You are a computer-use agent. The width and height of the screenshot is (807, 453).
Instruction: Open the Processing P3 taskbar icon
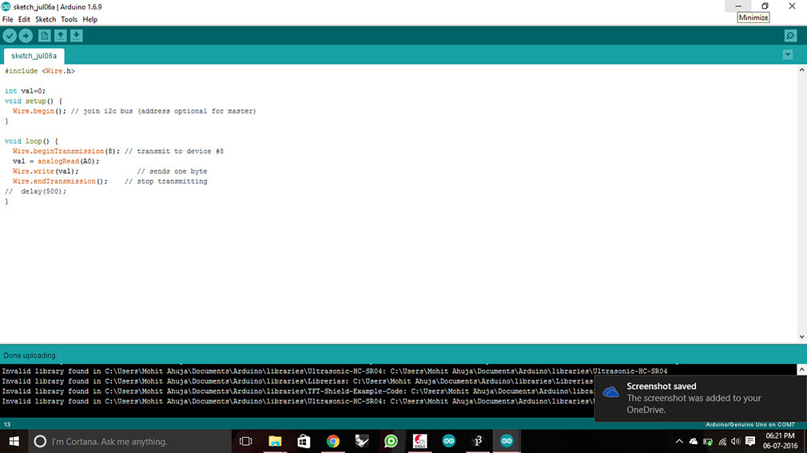pos(478,441)
